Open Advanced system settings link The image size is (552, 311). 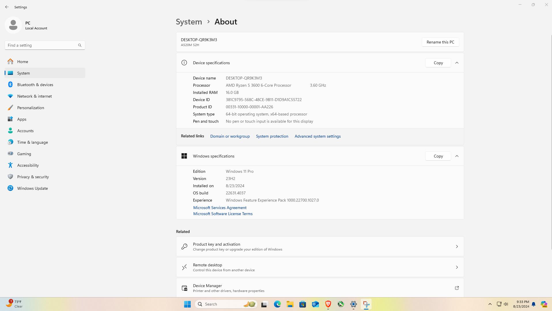[x=317, y=136]
